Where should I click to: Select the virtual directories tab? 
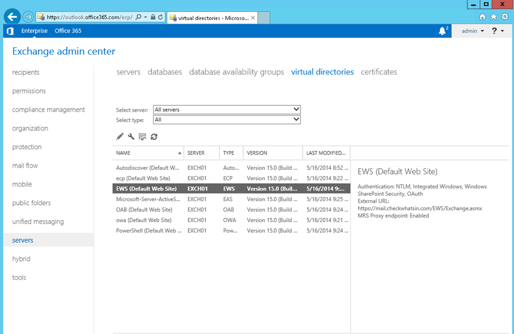coord(323,72)
